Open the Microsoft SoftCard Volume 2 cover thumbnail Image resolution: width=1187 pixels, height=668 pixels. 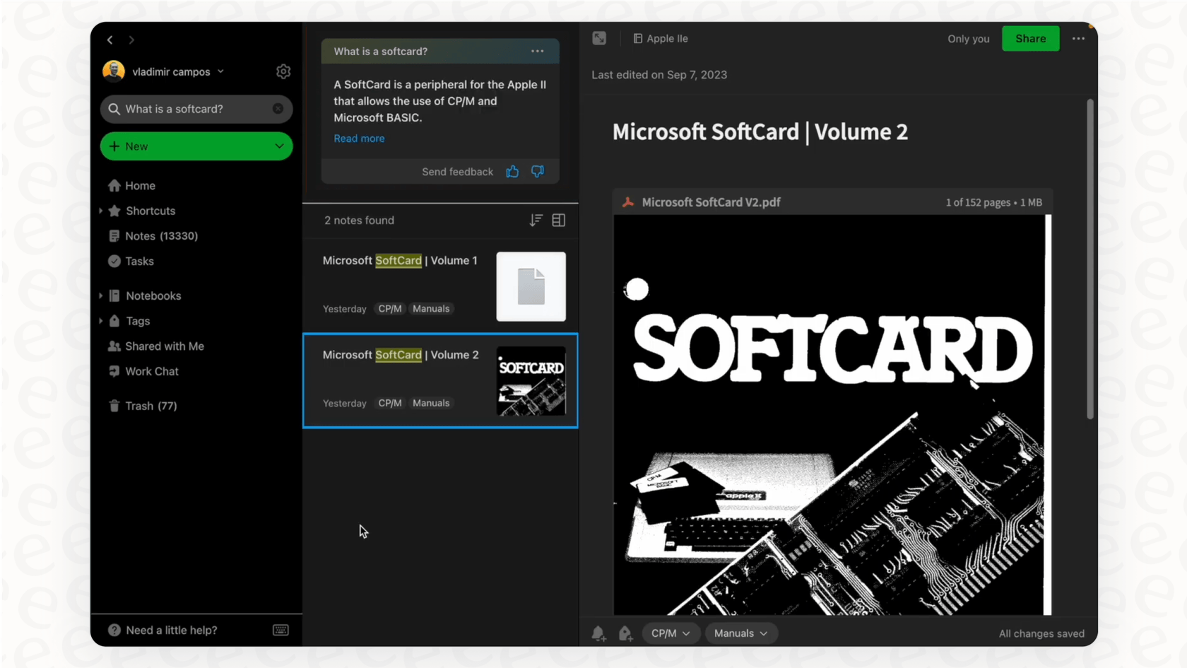pyautogui.click(x=531, y=381)
